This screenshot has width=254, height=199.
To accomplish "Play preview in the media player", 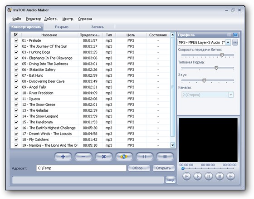I will click(x=198, y=176).
